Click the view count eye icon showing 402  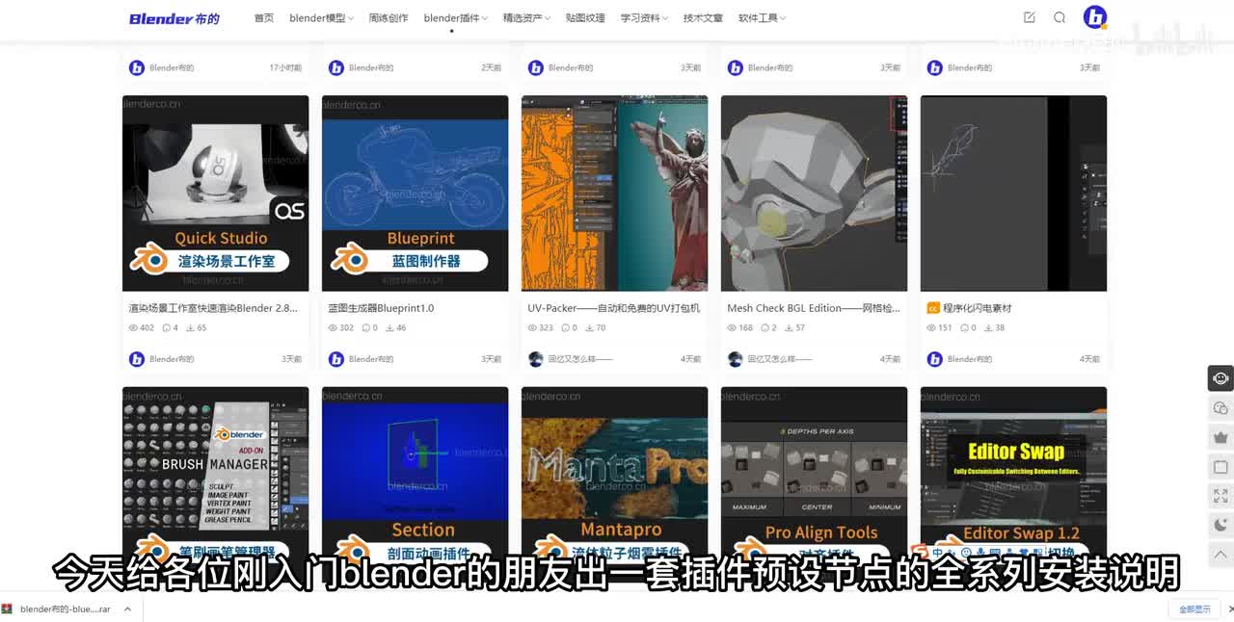click(133, 328)
